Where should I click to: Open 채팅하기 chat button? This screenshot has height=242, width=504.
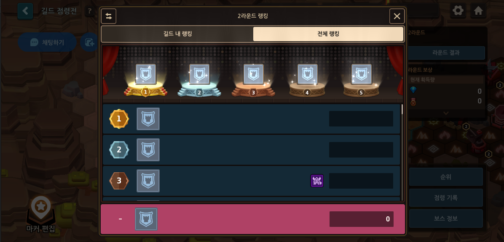tap(47, 42)
